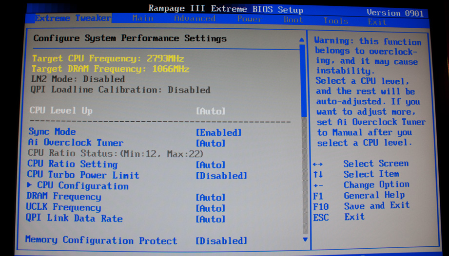This screenshot has height=256, width=449.
Task: Select the Exit tab
Action: click(377, 22)
